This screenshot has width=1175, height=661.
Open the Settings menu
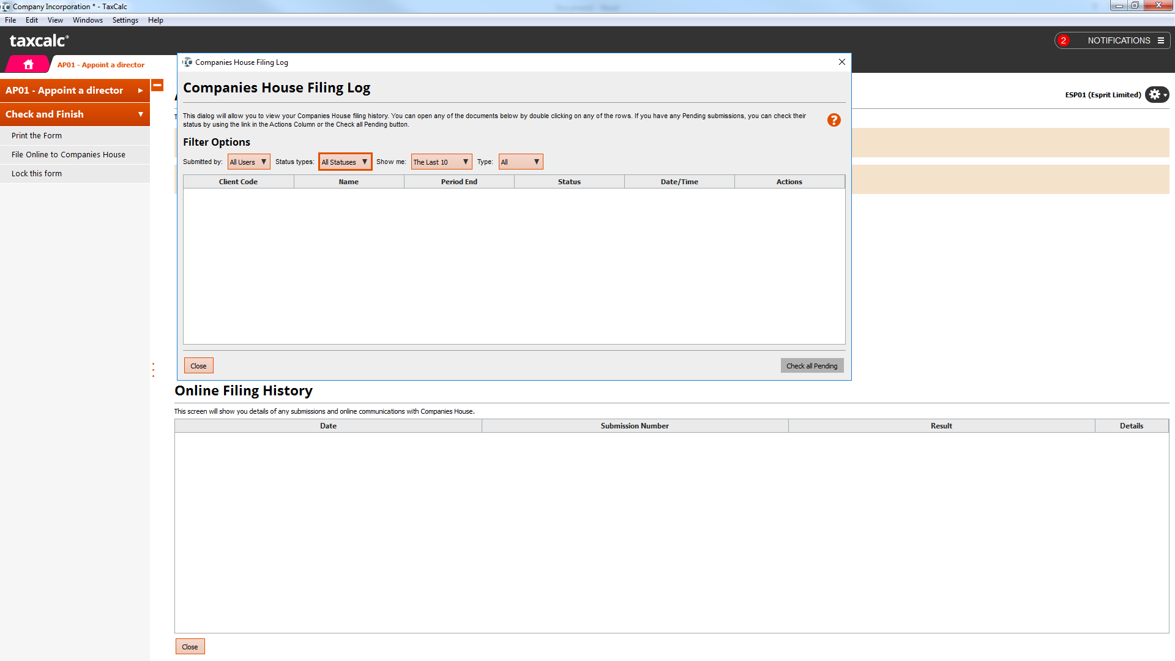[125, 20]
